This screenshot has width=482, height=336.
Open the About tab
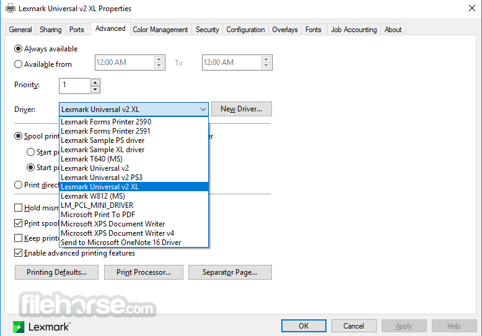[393, 30]
